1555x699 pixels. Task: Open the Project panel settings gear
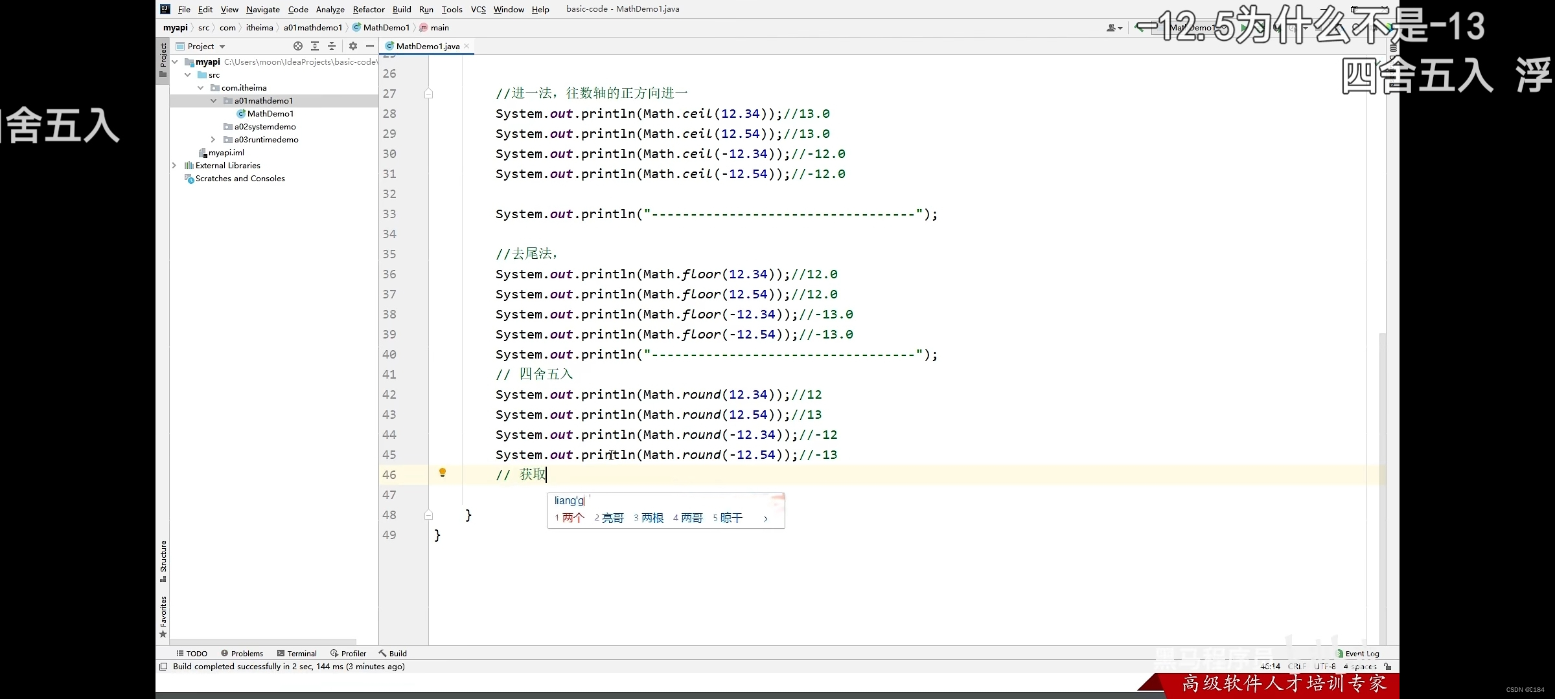pos(353,46)
